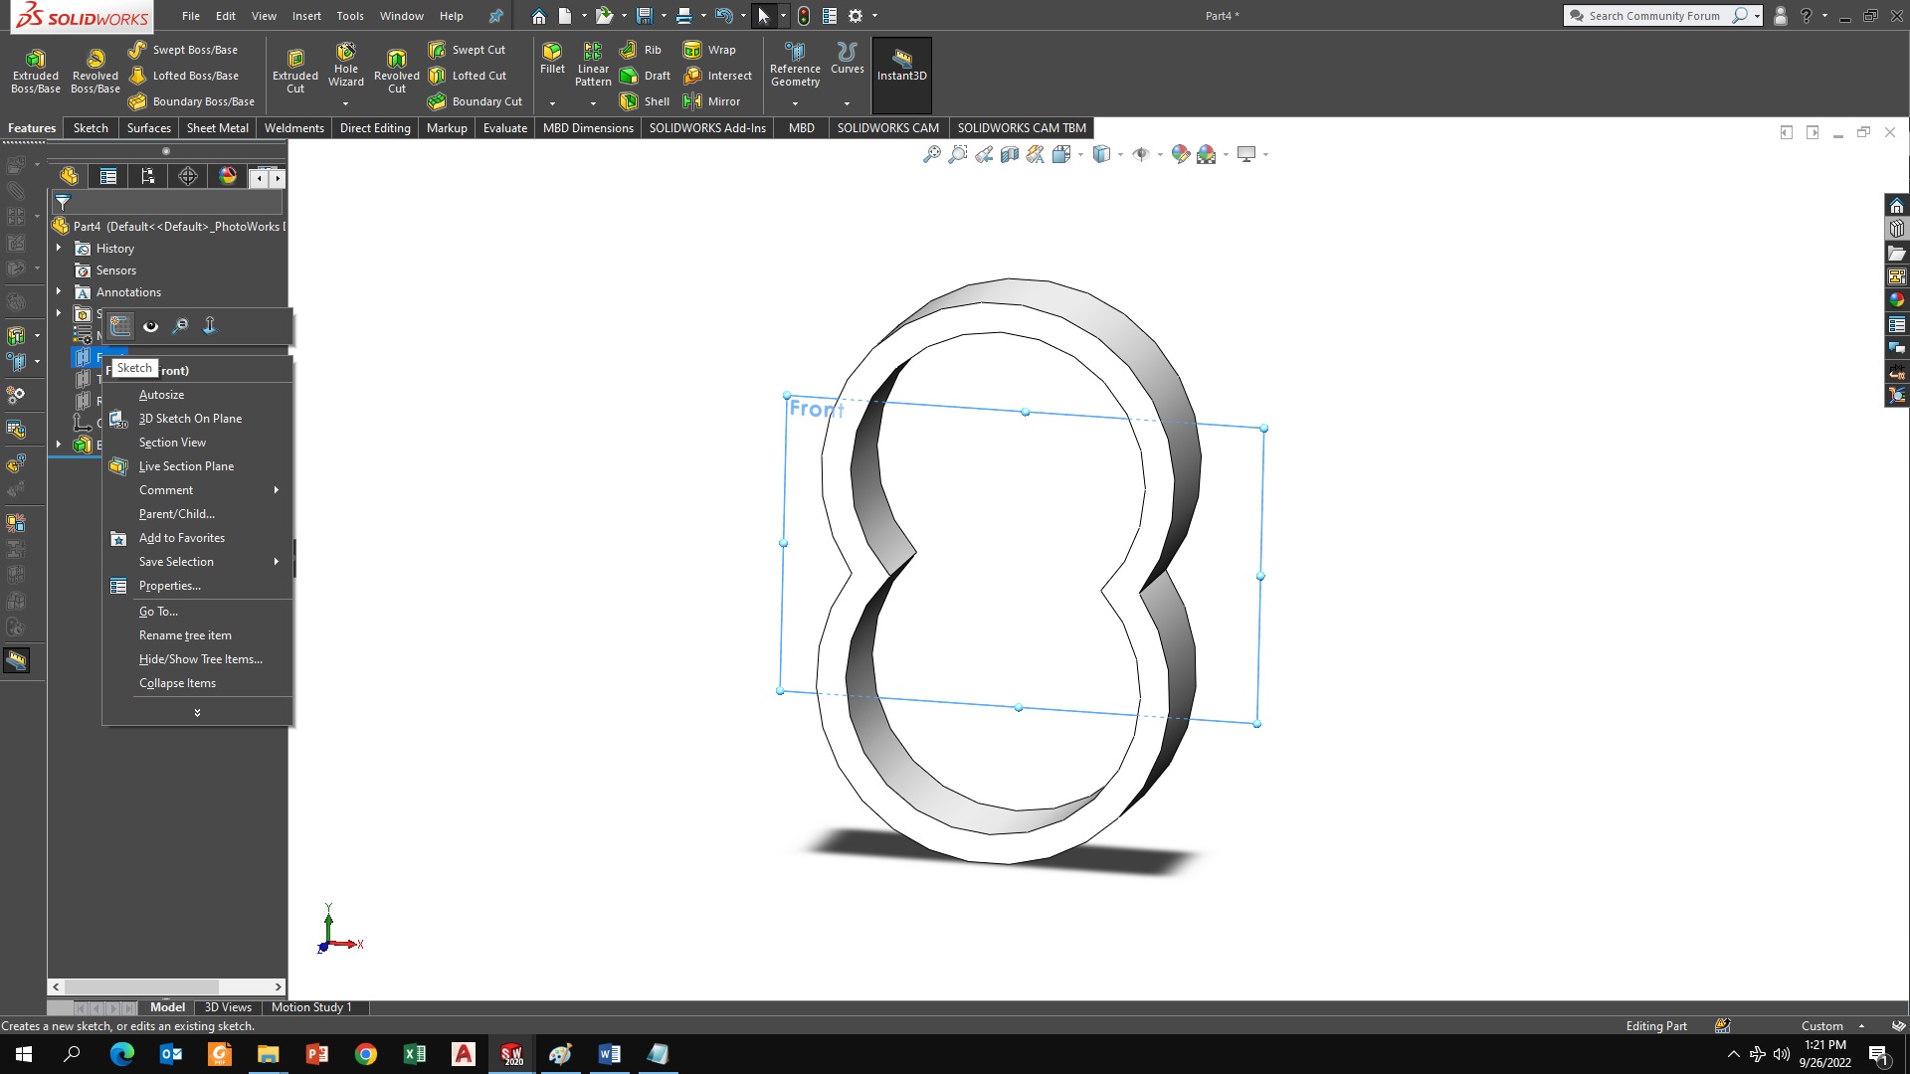This screenshot has height=1074, width=1910.
Task: Click the Zoom to Selection icon
Action: click(180, 325)
